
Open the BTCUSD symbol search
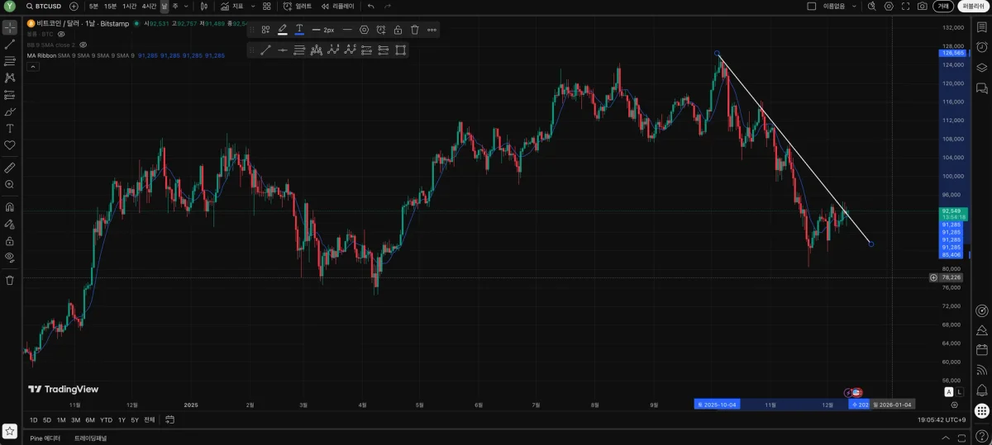(44, 6)
